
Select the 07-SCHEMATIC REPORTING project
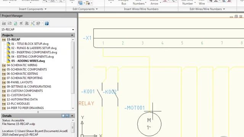(24, 78)
